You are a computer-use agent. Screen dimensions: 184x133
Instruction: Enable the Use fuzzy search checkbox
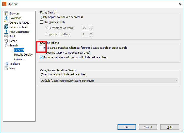[42, 22]
